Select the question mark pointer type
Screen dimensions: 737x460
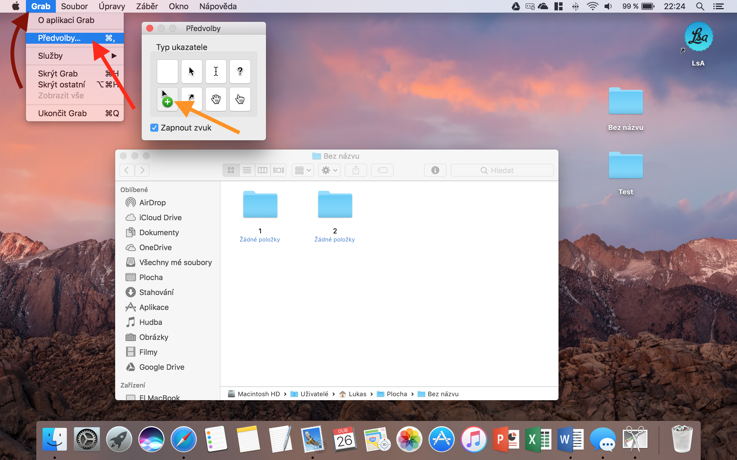pyautogui.click(x=240, y=72)
